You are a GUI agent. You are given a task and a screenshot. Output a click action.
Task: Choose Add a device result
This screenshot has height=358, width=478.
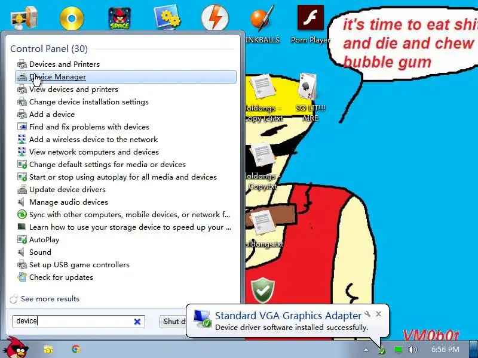click(125, 114)
